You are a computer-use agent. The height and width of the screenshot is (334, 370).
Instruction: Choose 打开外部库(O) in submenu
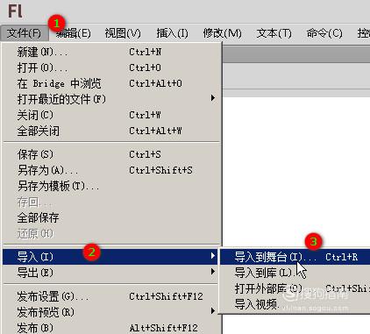click(x=295, y=288)
